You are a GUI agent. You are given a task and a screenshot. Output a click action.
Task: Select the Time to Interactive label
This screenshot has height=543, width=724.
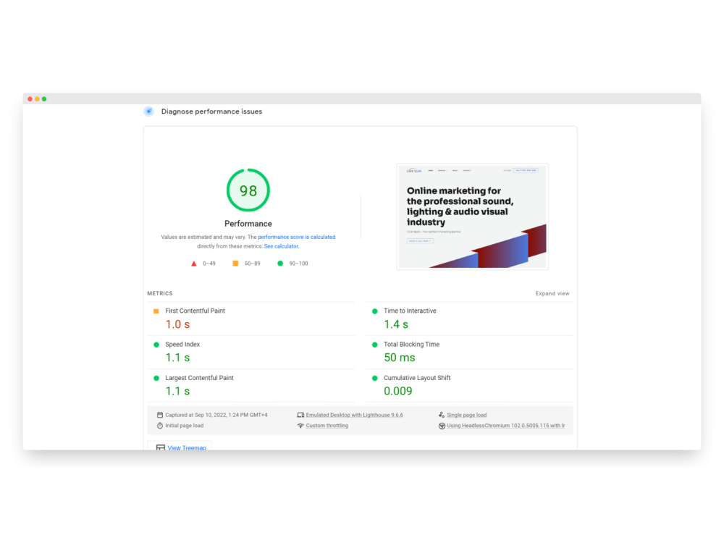(410, 311)
